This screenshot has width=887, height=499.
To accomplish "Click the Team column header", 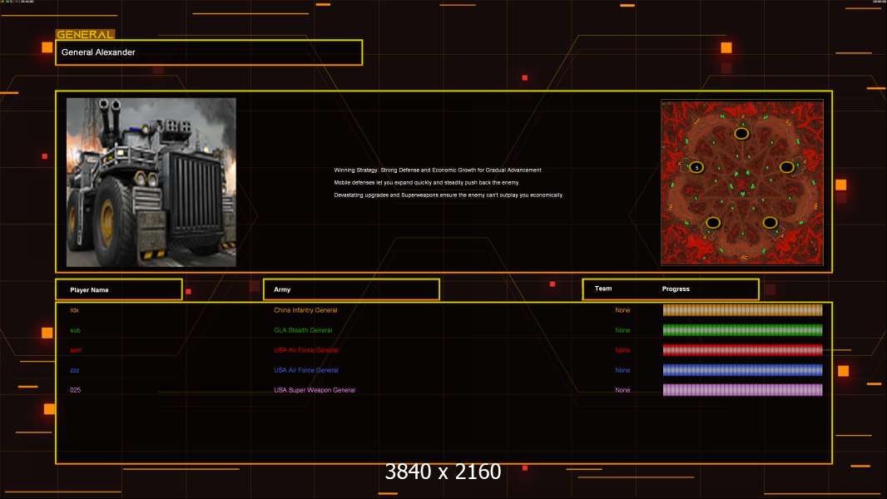I will (x=603, y=289).
